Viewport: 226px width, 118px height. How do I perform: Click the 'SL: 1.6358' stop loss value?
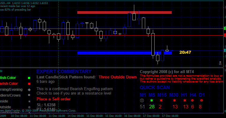pos(46,105)
